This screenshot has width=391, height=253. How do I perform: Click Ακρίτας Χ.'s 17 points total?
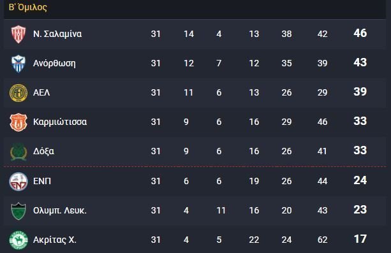(x=360, y=239)
